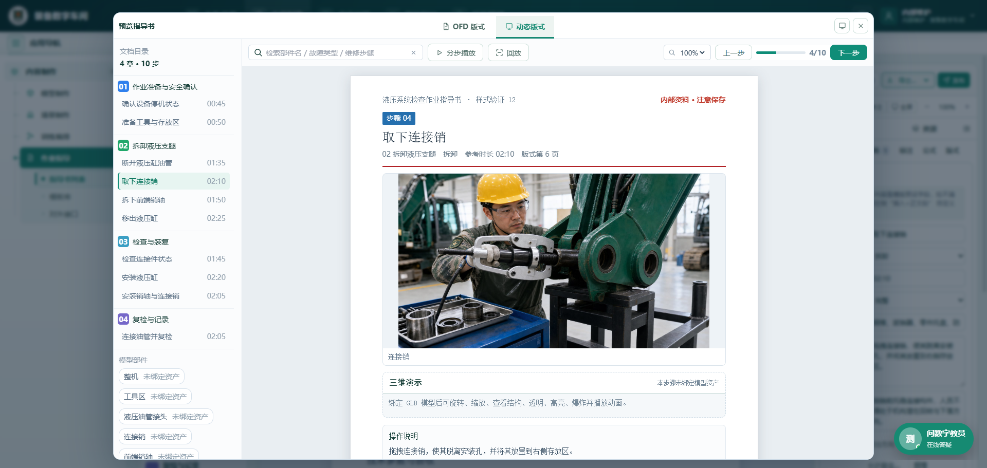Clear the search box with the x icon
Screen dimensions: 987x468
[413, 53]
